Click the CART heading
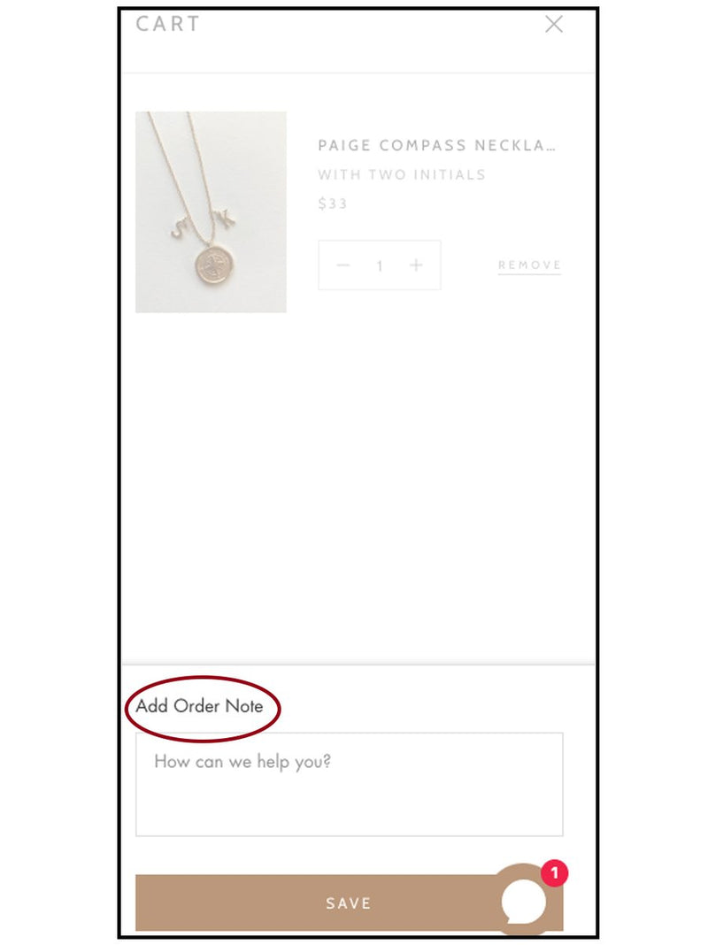 click(168, 24)
